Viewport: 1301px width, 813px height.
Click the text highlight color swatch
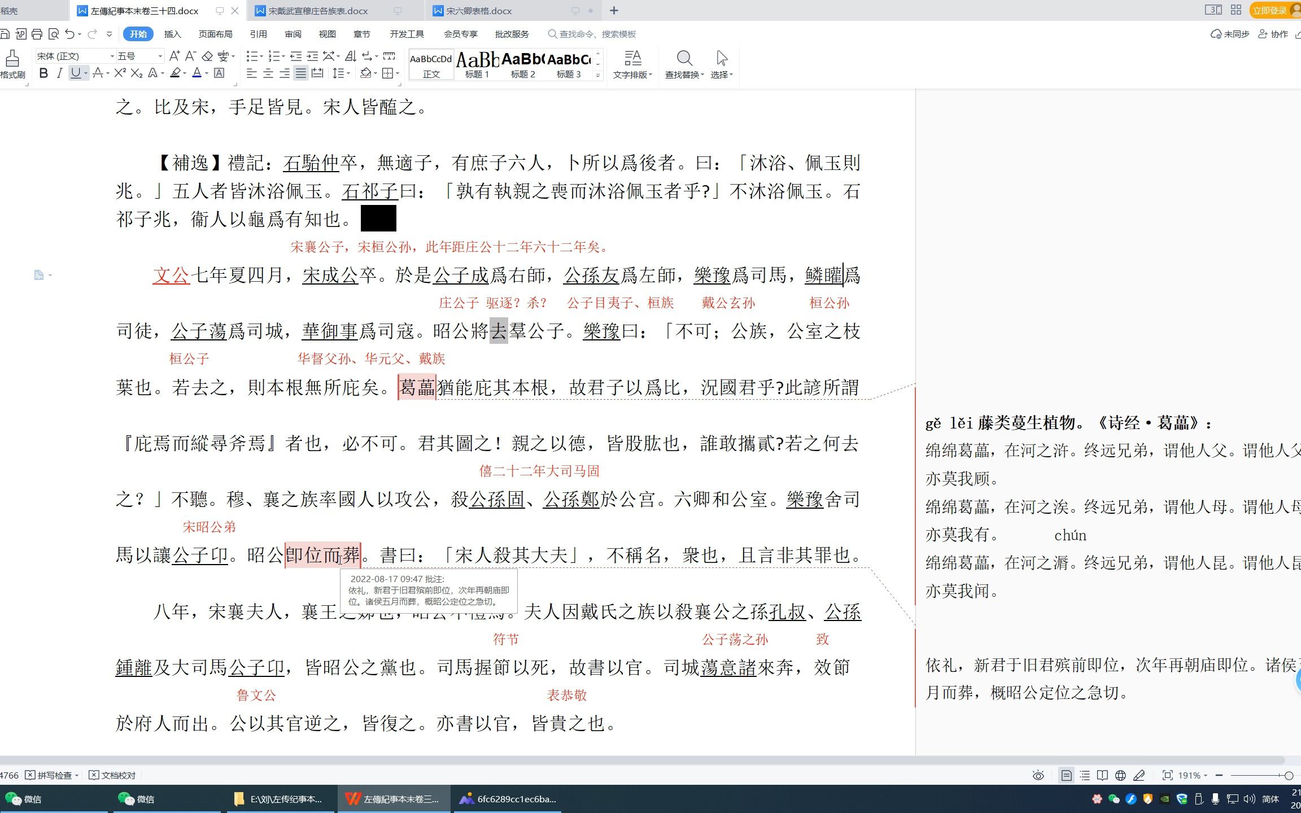pyautogui.click(x=176, y=73)
